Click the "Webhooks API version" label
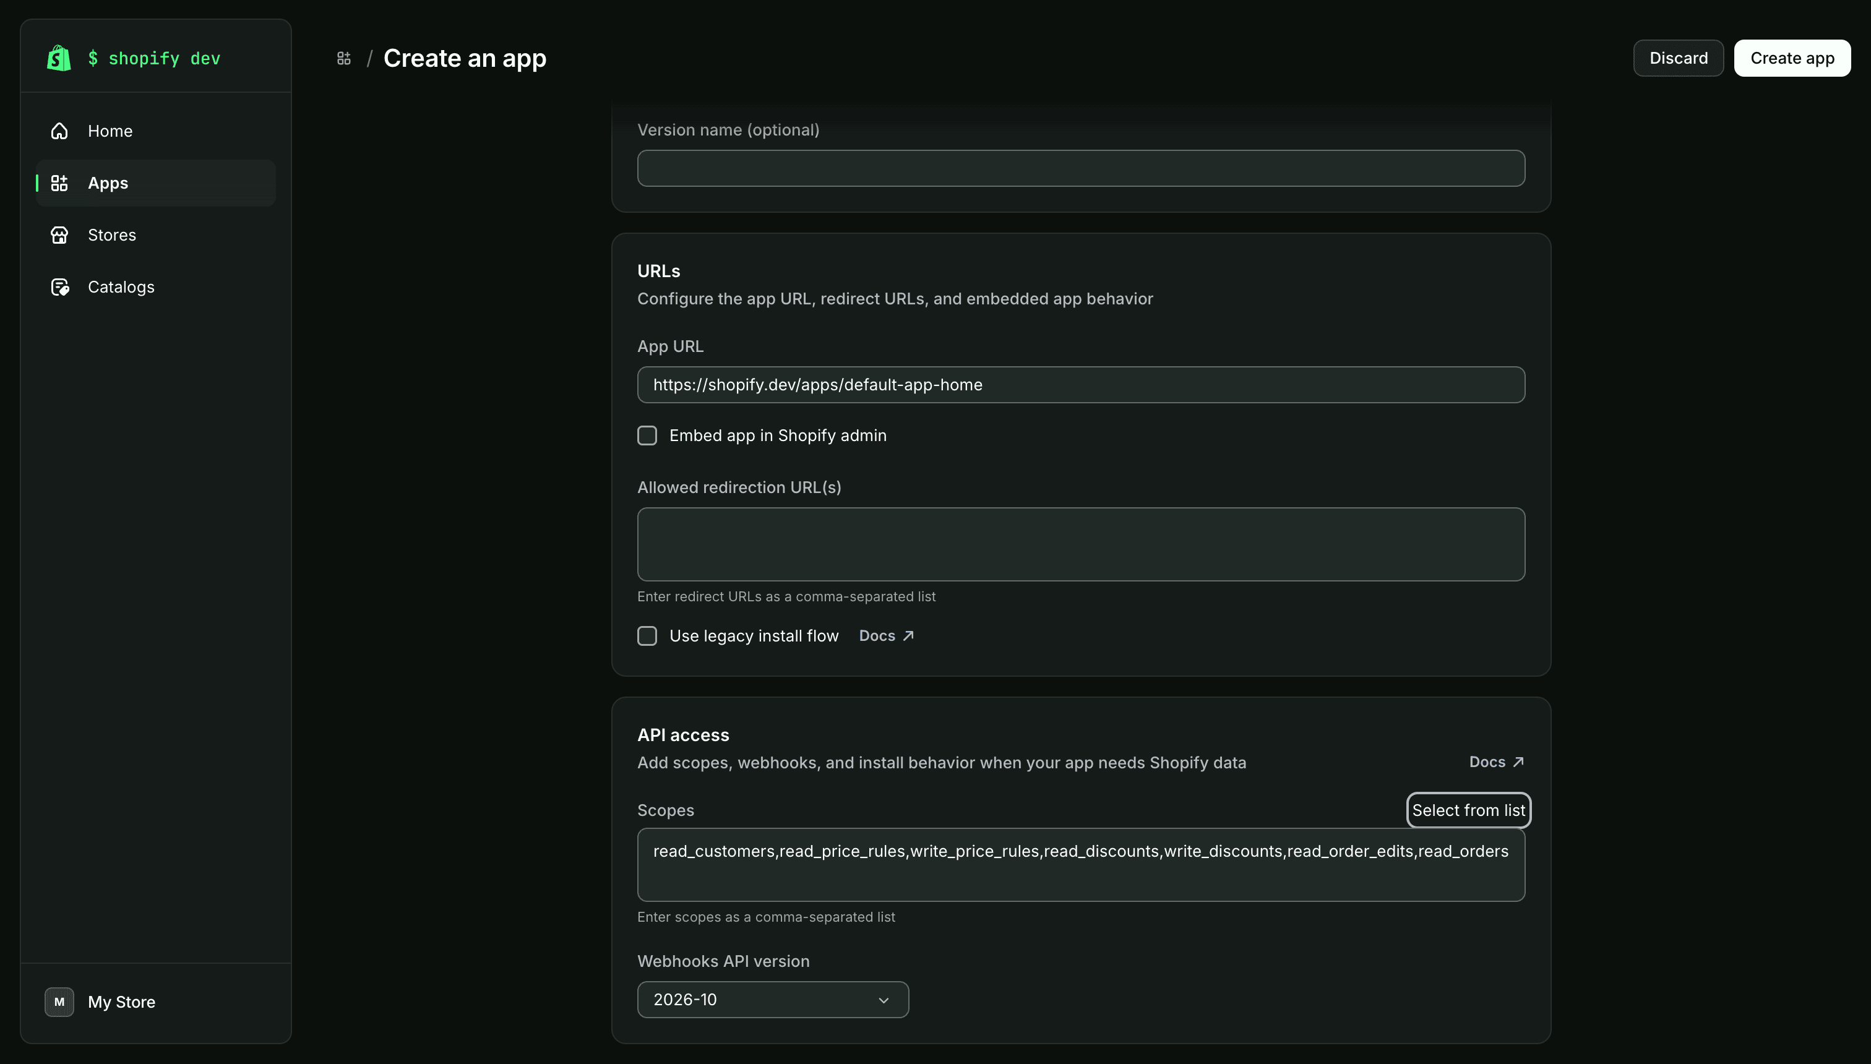 click(x=723, y=961)
